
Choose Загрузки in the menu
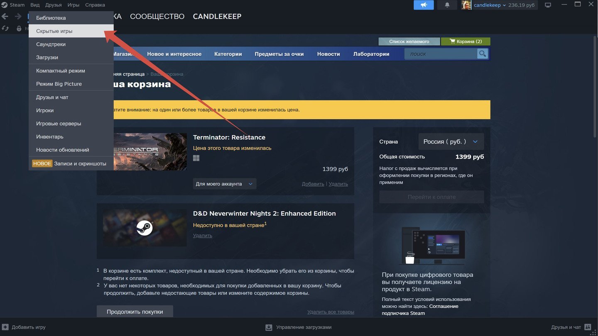[x=71, y=57]
